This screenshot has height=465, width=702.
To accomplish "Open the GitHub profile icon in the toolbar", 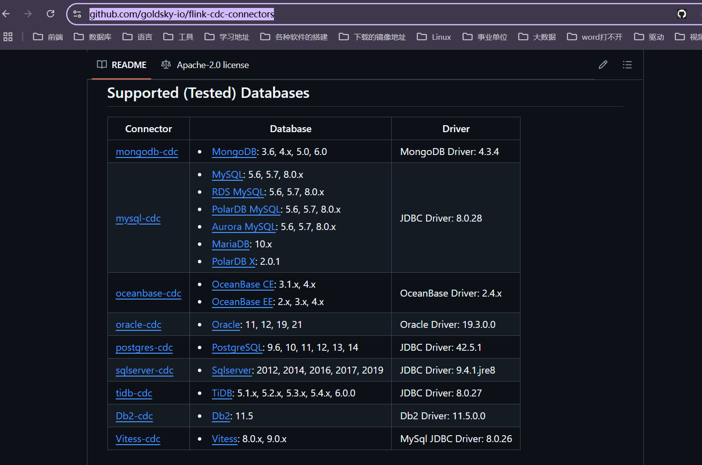I will [x=681, y=14].
